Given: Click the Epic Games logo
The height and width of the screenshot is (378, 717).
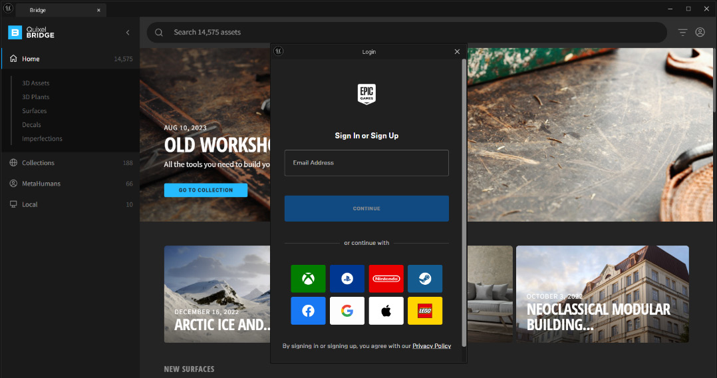Looking at the screenshot, I should pyautogui.click(x=366, y=94).
